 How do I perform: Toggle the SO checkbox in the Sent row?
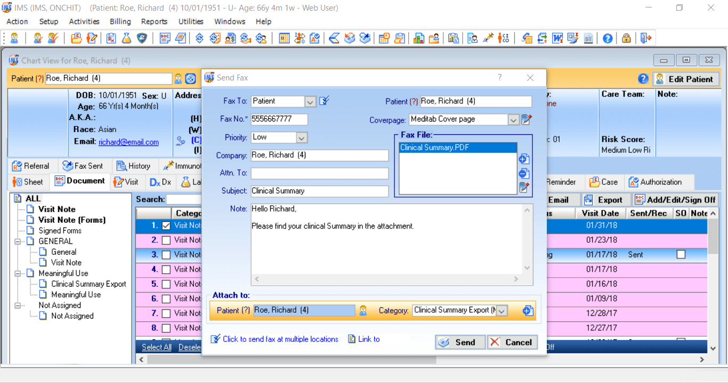(x=681, y=255)
